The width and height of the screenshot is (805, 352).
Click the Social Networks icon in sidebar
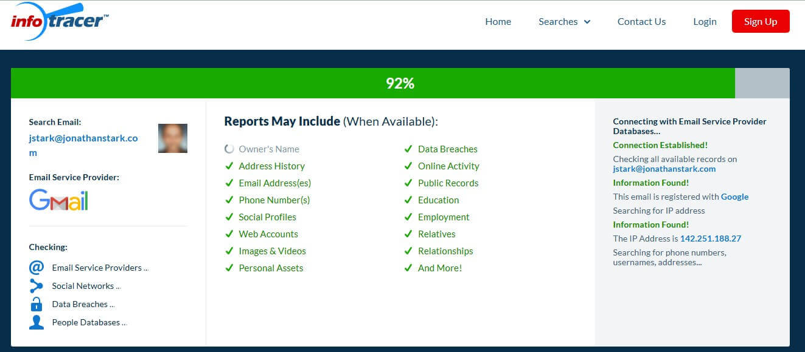click(x=37, y=285)
